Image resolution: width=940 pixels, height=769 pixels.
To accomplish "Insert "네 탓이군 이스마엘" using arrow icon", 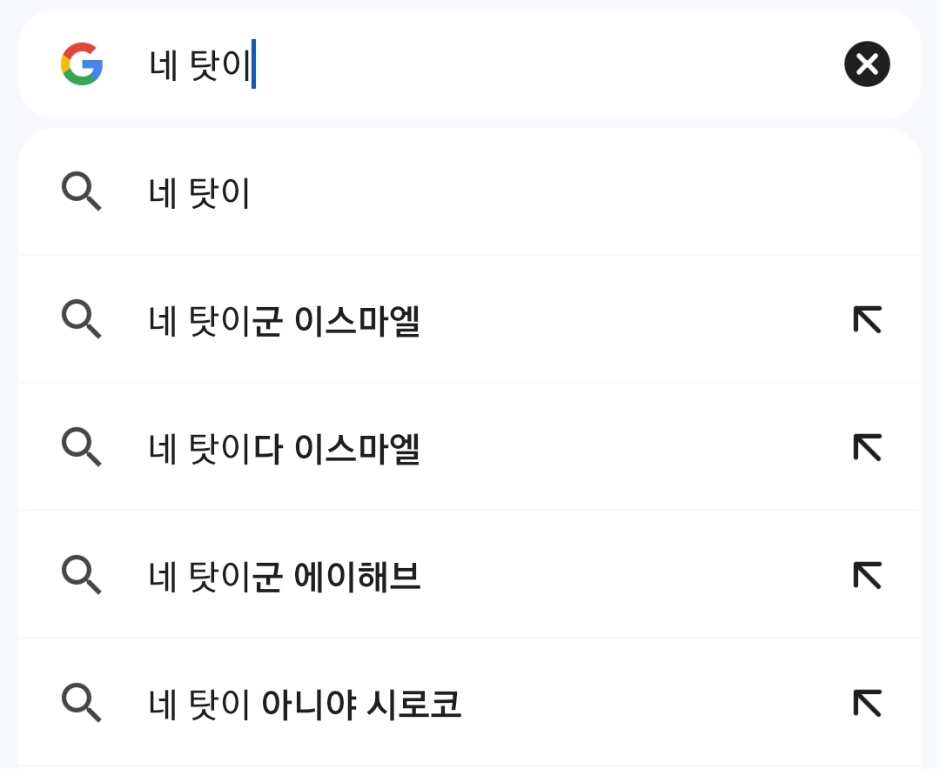I will tap(867, 320).
